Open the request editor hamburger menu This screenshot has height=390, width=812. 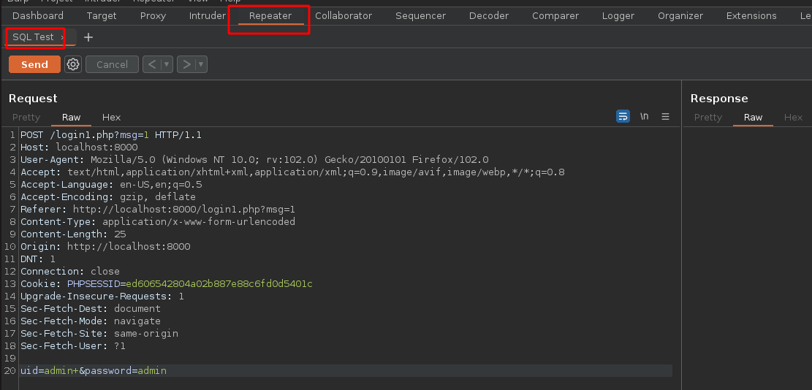click(x=665, y=116)
